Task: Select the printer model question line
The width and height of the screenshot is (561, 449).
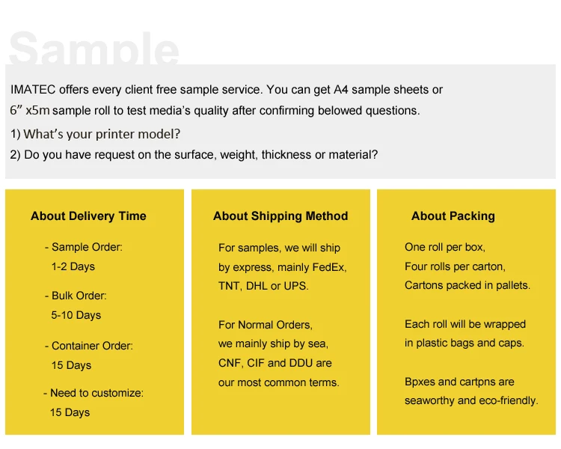Action: [95, 134]
